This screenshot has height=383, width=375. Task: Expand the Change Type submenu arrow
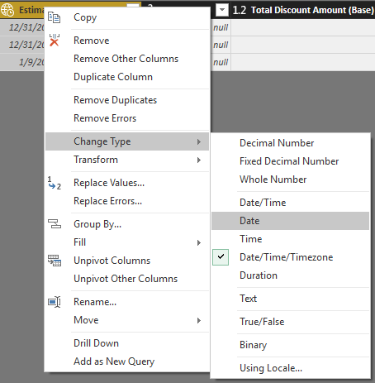199,141
